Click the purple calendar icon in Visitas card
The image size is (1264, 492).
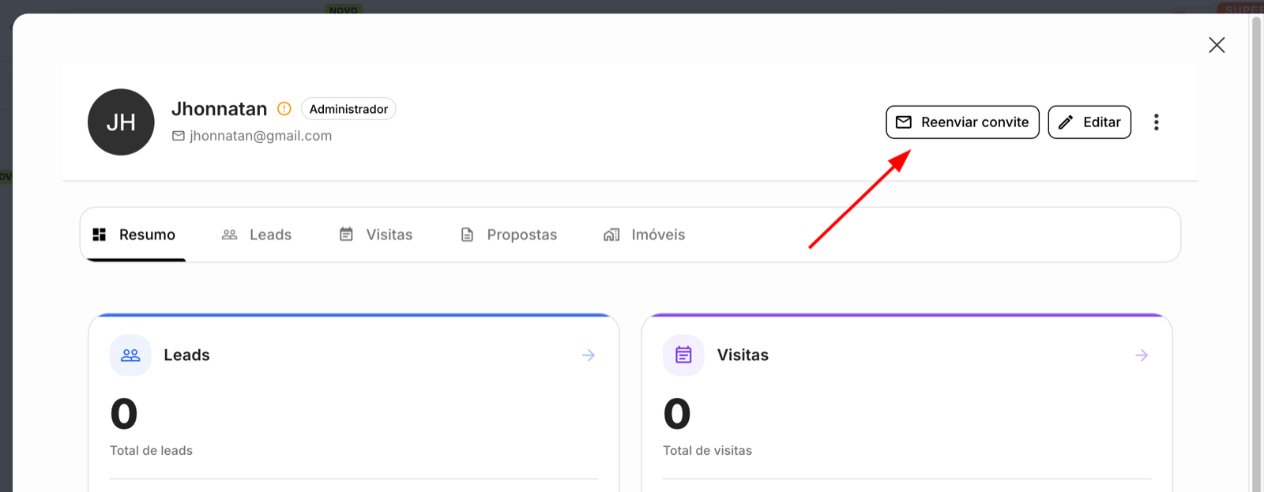point(683,355)
